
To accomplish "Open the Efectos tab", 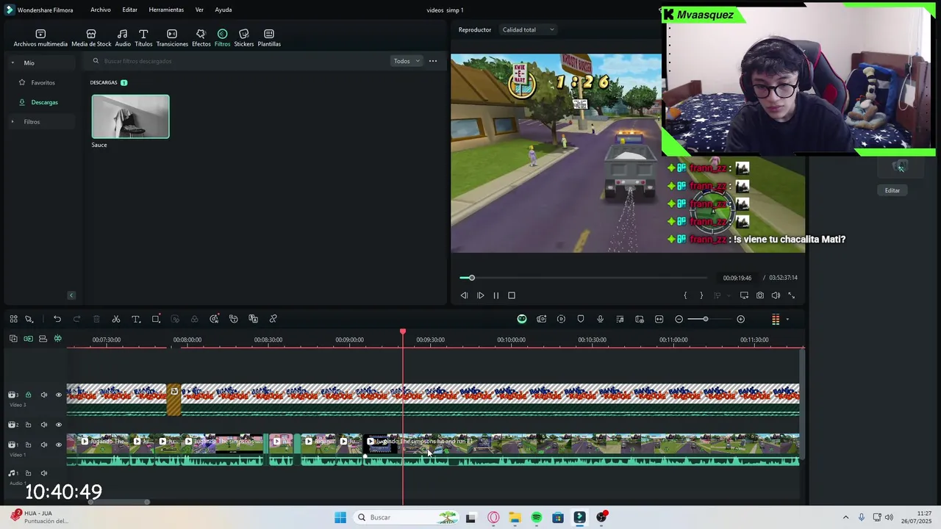I will 201,38.
